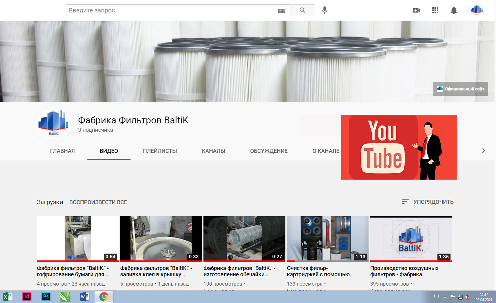The image size is (496, 303).
Task: Open InDesign from the taskbar
Action: (27, 296)
